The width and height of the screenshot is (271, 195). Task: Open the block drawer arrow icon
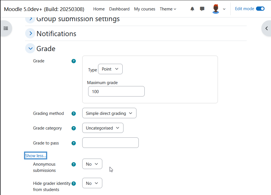[x=266, y=28]
